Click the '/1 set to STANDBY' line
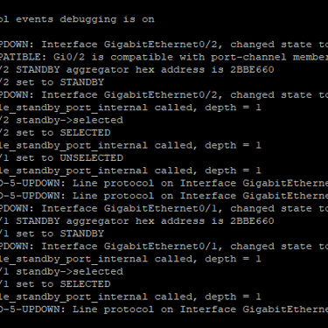 (x=52, y=234)
